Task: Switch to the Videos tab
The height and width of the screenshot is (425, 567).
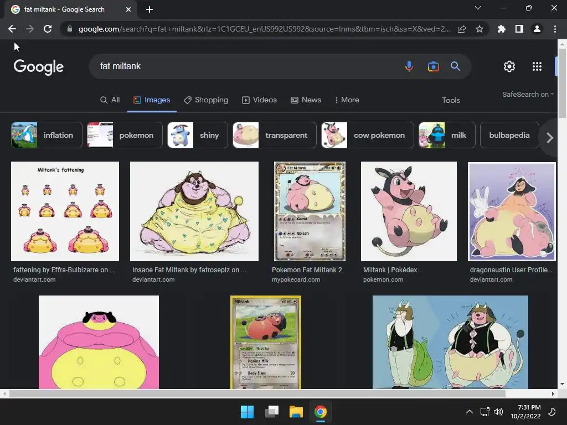Action: click(x=259, y=100)
